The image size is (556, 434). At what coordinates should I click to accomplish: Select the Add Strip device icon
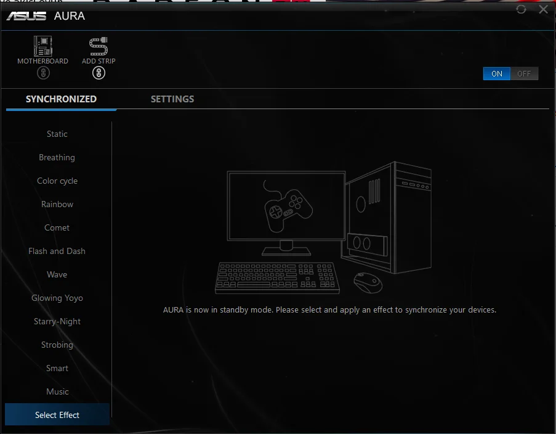99,46
